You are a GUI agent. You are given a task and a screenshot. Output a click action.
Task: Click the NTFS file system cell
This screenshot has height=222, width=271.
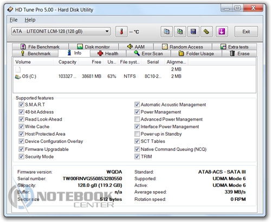click(x=130, y=77)
